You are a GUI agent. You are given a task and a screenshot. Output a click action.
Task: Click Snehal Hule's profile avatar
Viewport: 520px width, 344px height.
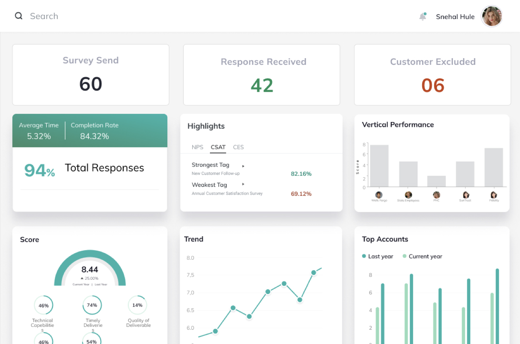pyautogui.click(x=492, y=16)
